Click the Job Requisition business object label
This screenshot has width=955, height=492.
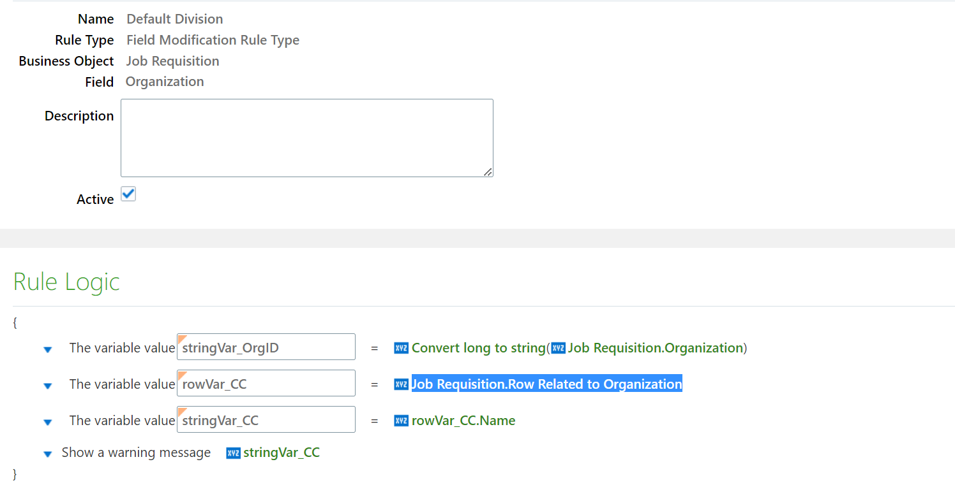tap(173, 61)
